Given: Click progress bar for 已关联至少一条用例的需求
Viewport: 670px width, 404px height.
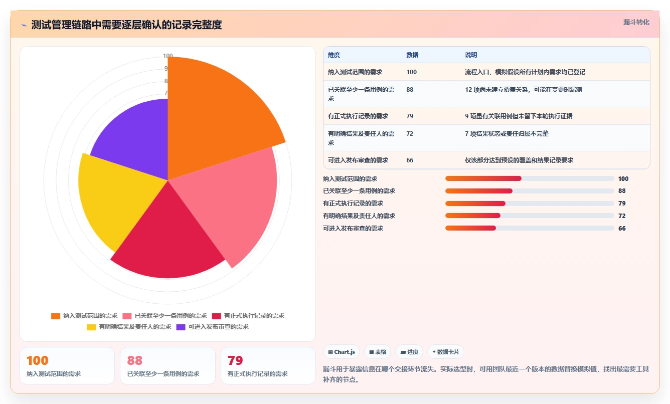Looking at the screenshot, I should (530, 191).
